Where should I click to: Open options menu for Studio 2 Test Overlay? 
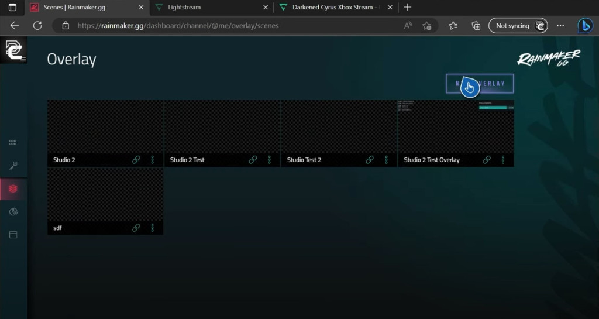point(503,160)
